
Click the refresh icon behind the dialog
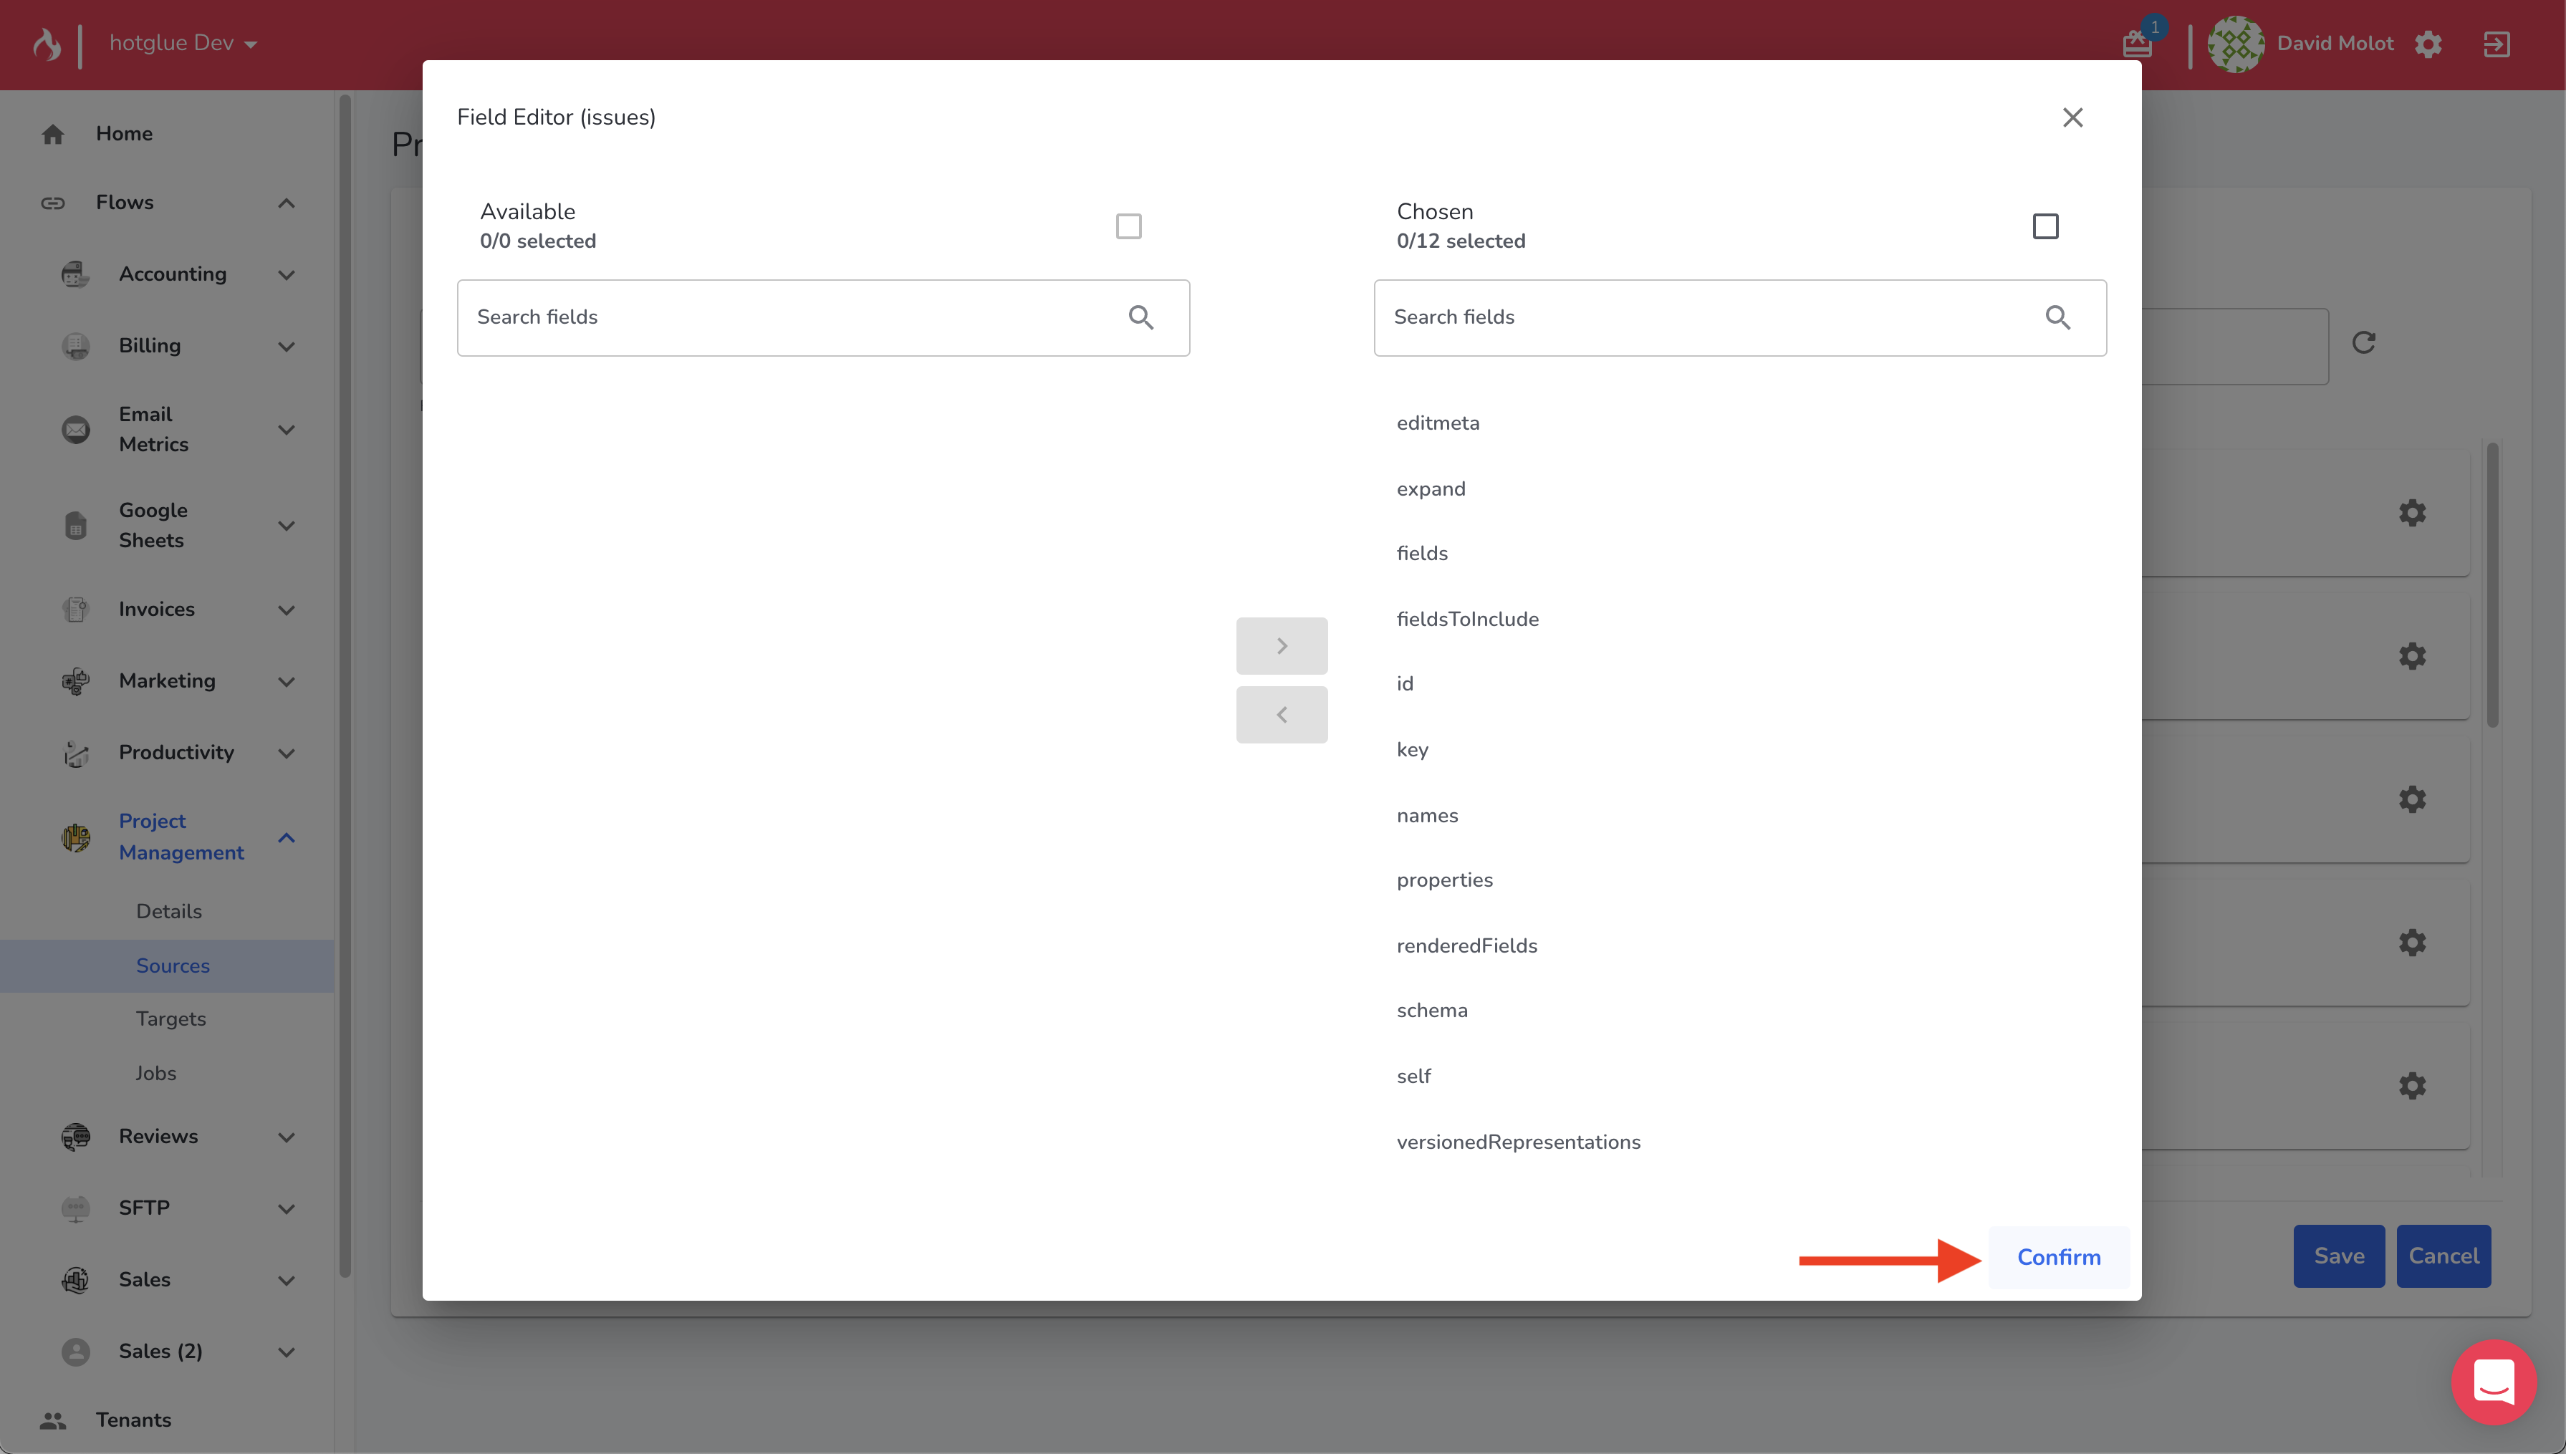[2363, 342]
